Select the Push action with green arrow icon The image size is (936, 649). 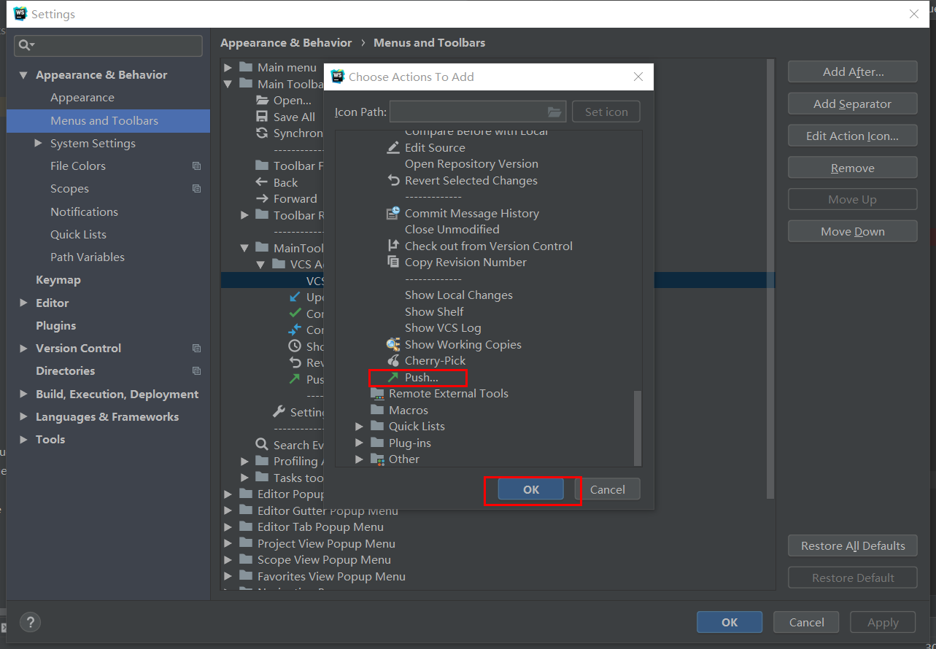pyautogui.click(x=420, y=377)
